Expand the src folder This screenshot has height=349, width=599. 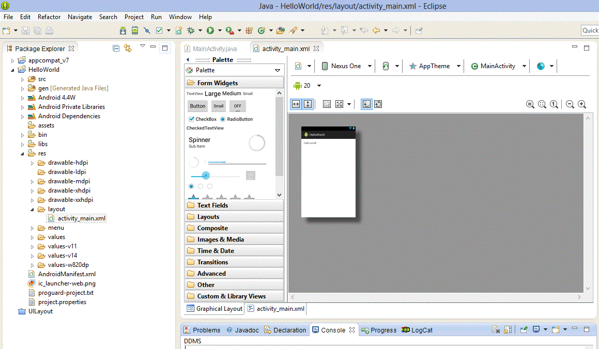[x=22, y=80]
